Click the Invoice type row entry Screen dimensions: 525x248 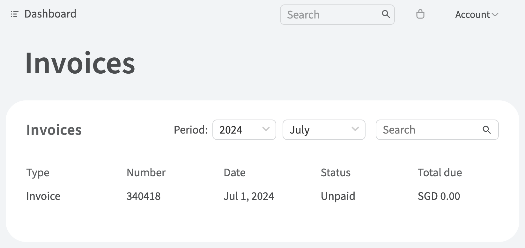43,196
